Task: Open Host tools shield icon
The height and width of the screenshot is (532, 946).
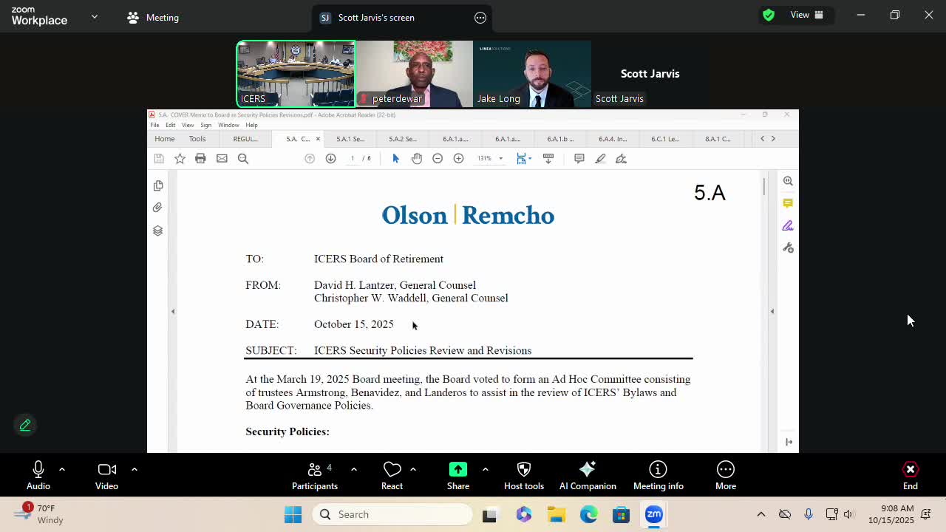Action: click(x=523, y=475)
